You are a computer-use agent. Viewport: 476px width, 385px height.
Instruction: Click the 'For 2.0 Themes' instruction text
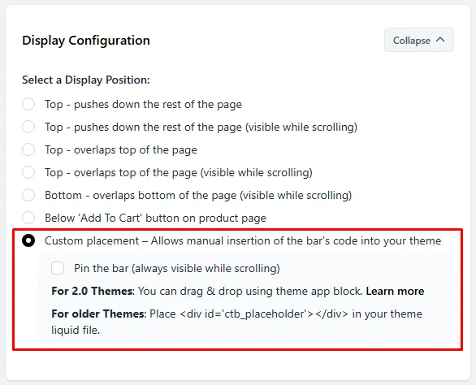tap(238, 291)
